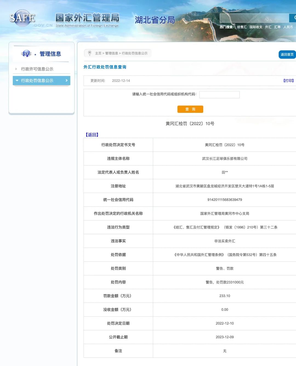Screen dimensions: 296x366
Task: Collapse the down arrow beside sidebar 行政处罚信息公示
Action: click(17, 80)
